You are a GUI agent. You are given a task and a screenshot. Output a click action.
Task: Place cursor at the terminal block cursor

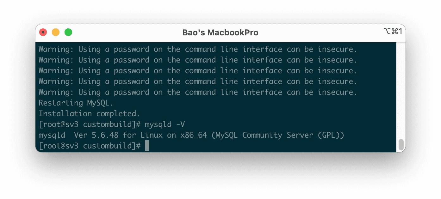tap(147, 146)
